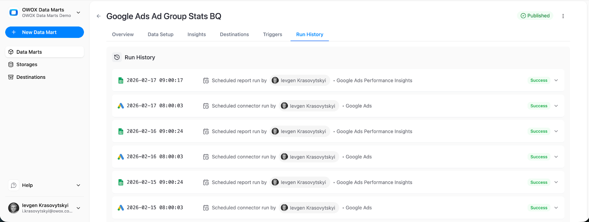
Task: Expand the 2026-02-15 09:00:24 run details
Action: 556,182
